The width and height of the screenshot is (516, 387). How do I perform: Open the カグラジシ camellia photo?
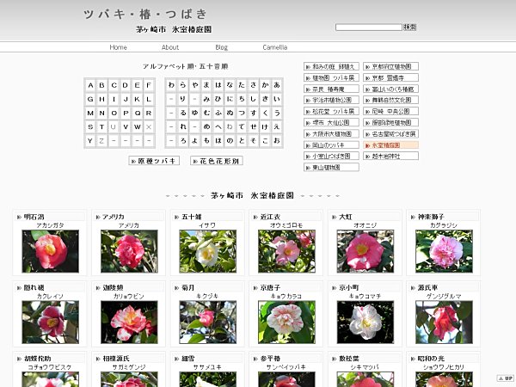click(444, 251)
